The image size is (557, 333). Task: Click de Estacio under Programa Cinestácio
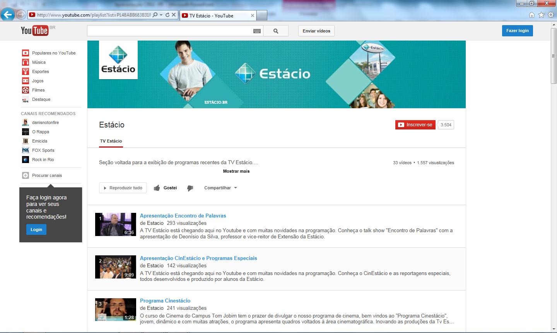pos(152,308)
